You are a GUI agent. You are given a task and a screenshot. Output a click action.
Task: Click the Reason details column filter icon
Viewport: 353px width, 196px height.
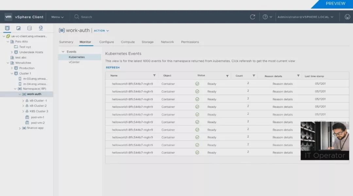click(298, 76)
